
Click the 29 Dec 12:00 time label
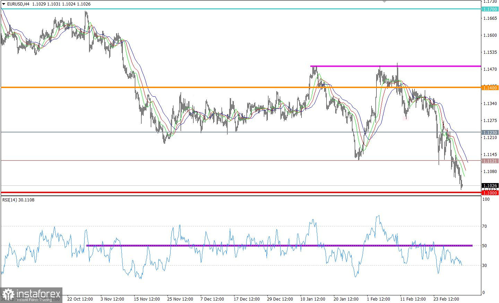(280, 299)
